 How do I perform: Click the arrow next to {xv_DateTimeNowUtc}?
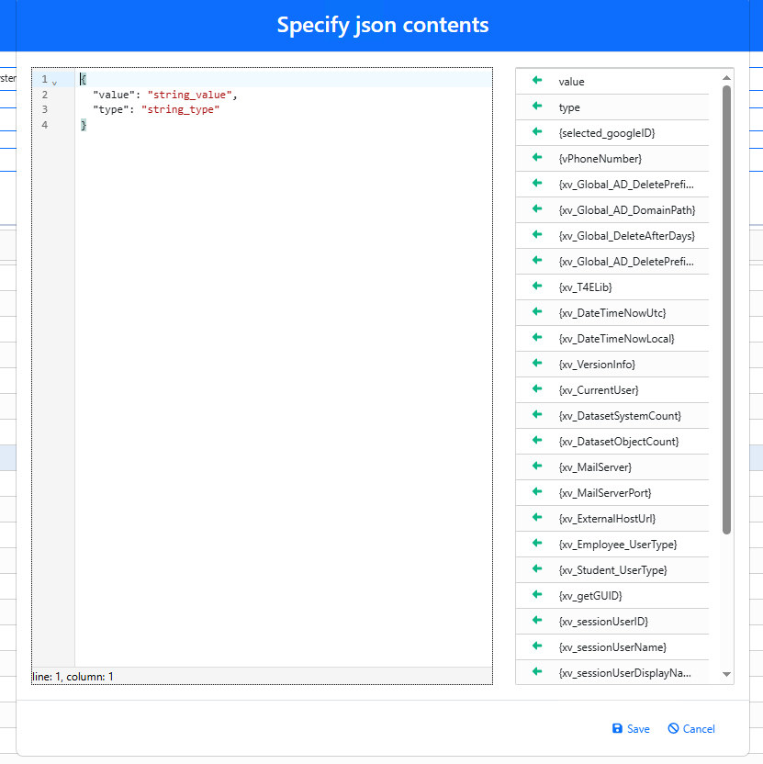pos(537,312)
